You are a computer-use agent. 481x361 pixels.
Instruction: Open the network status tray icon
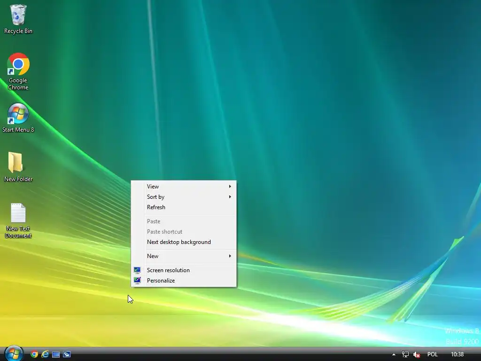point(405,354)
